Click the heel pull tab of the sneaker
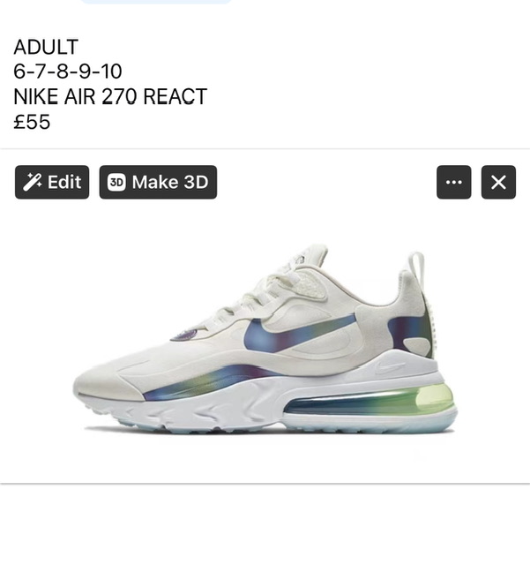Viewport: 530px width, 565px height. click(417, 268)
